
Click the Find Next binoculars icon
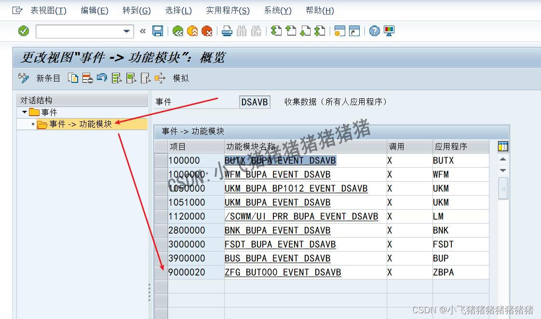click(x=256, y=31)
